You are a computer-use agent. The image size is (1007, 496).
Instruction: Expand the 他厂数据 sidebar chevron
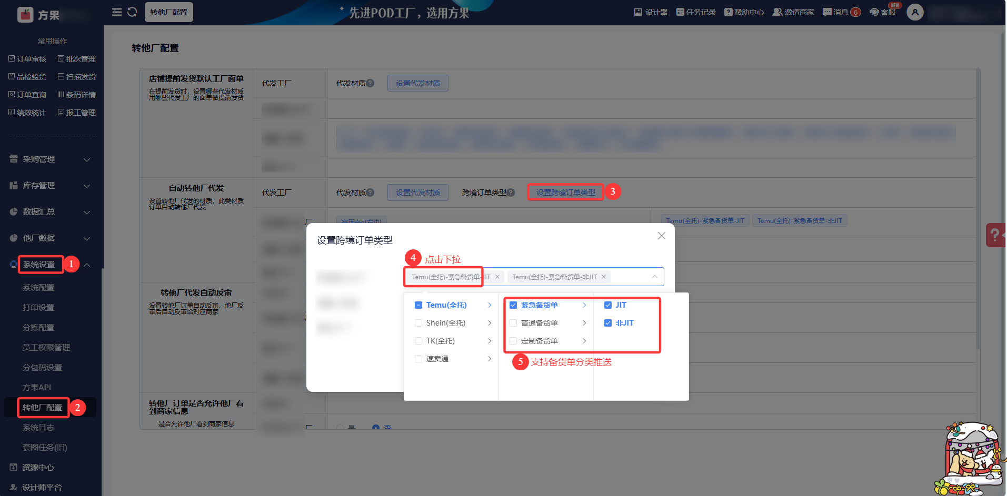pos(87,239)
